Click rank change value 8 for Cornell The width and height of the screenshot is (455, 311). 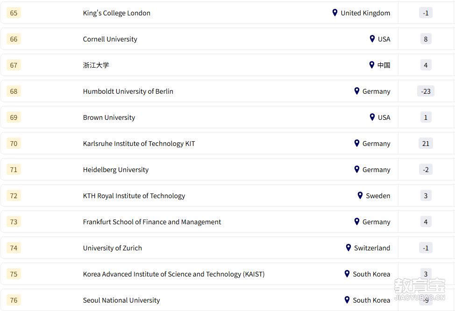426,39
